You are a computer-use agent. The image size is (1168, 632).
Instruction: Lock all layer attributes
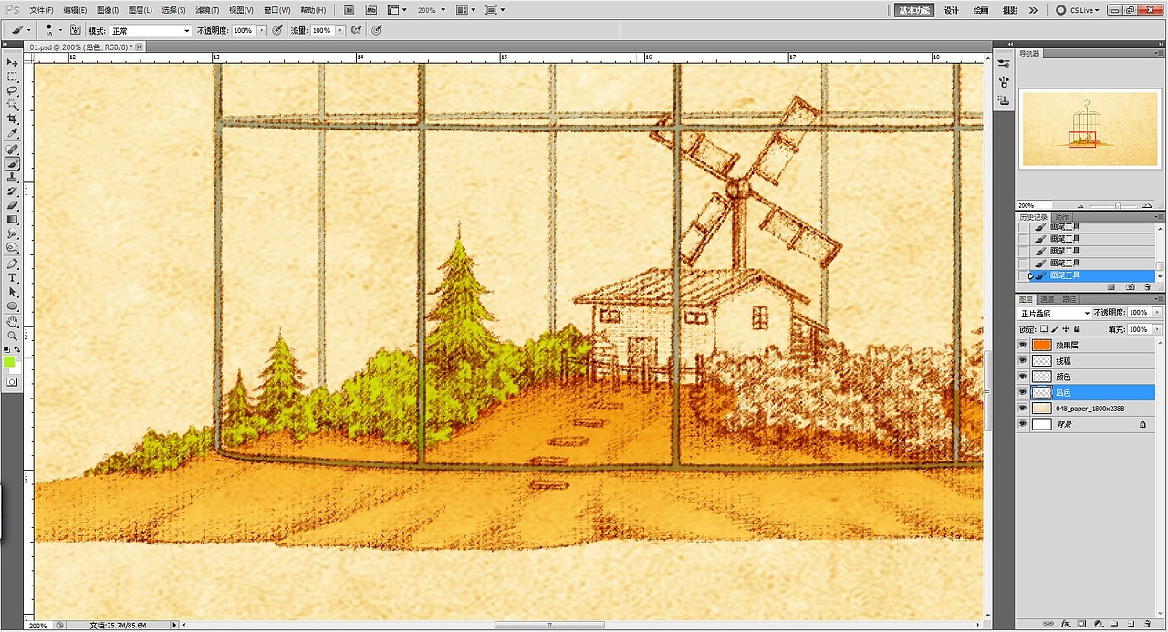pos(1077,329)
